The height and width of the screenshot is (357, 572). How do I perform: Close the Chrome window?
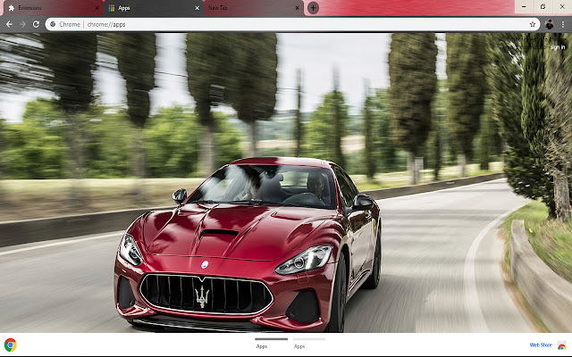point(562,6)
